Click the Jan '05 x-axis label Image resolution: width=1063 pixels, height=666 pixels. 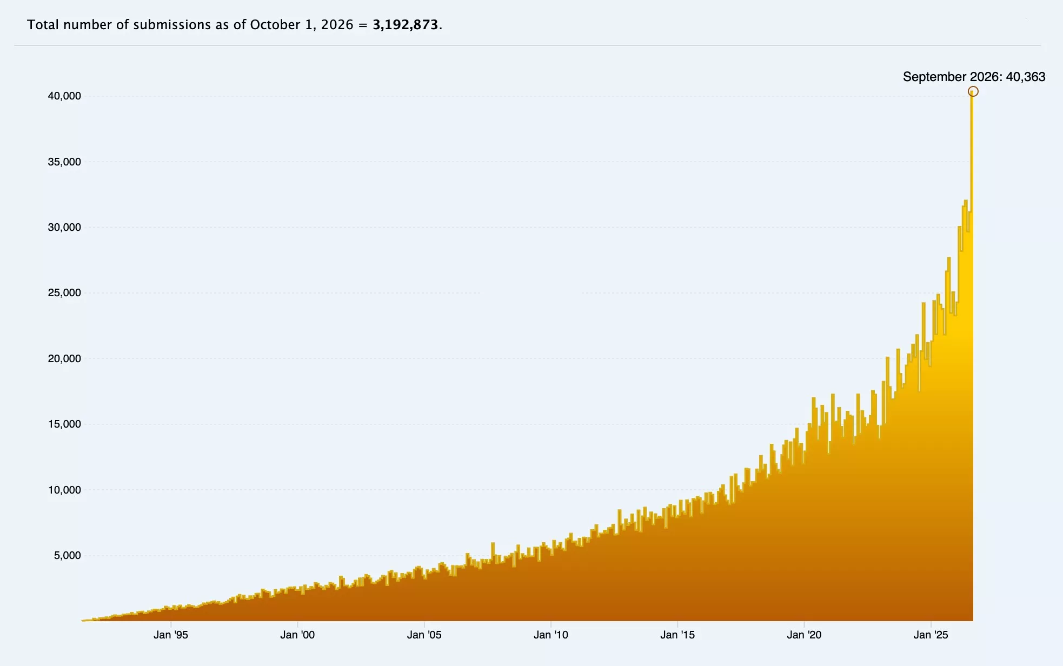tap(424, 635)
